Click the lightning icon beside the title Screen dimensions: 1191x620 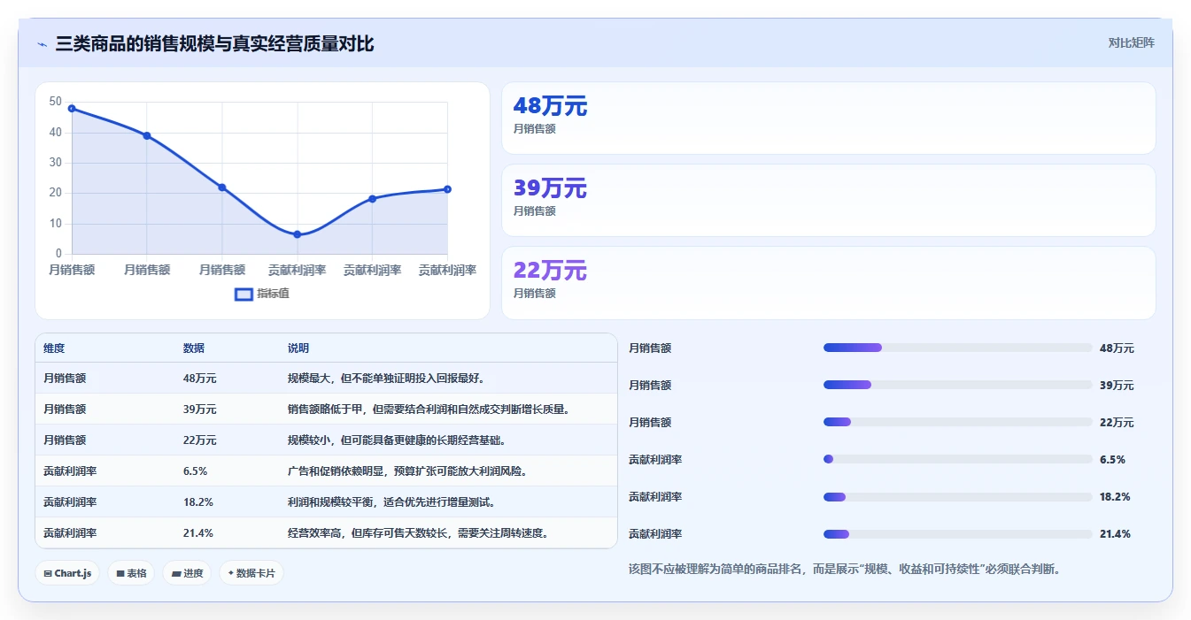[43, 44]
